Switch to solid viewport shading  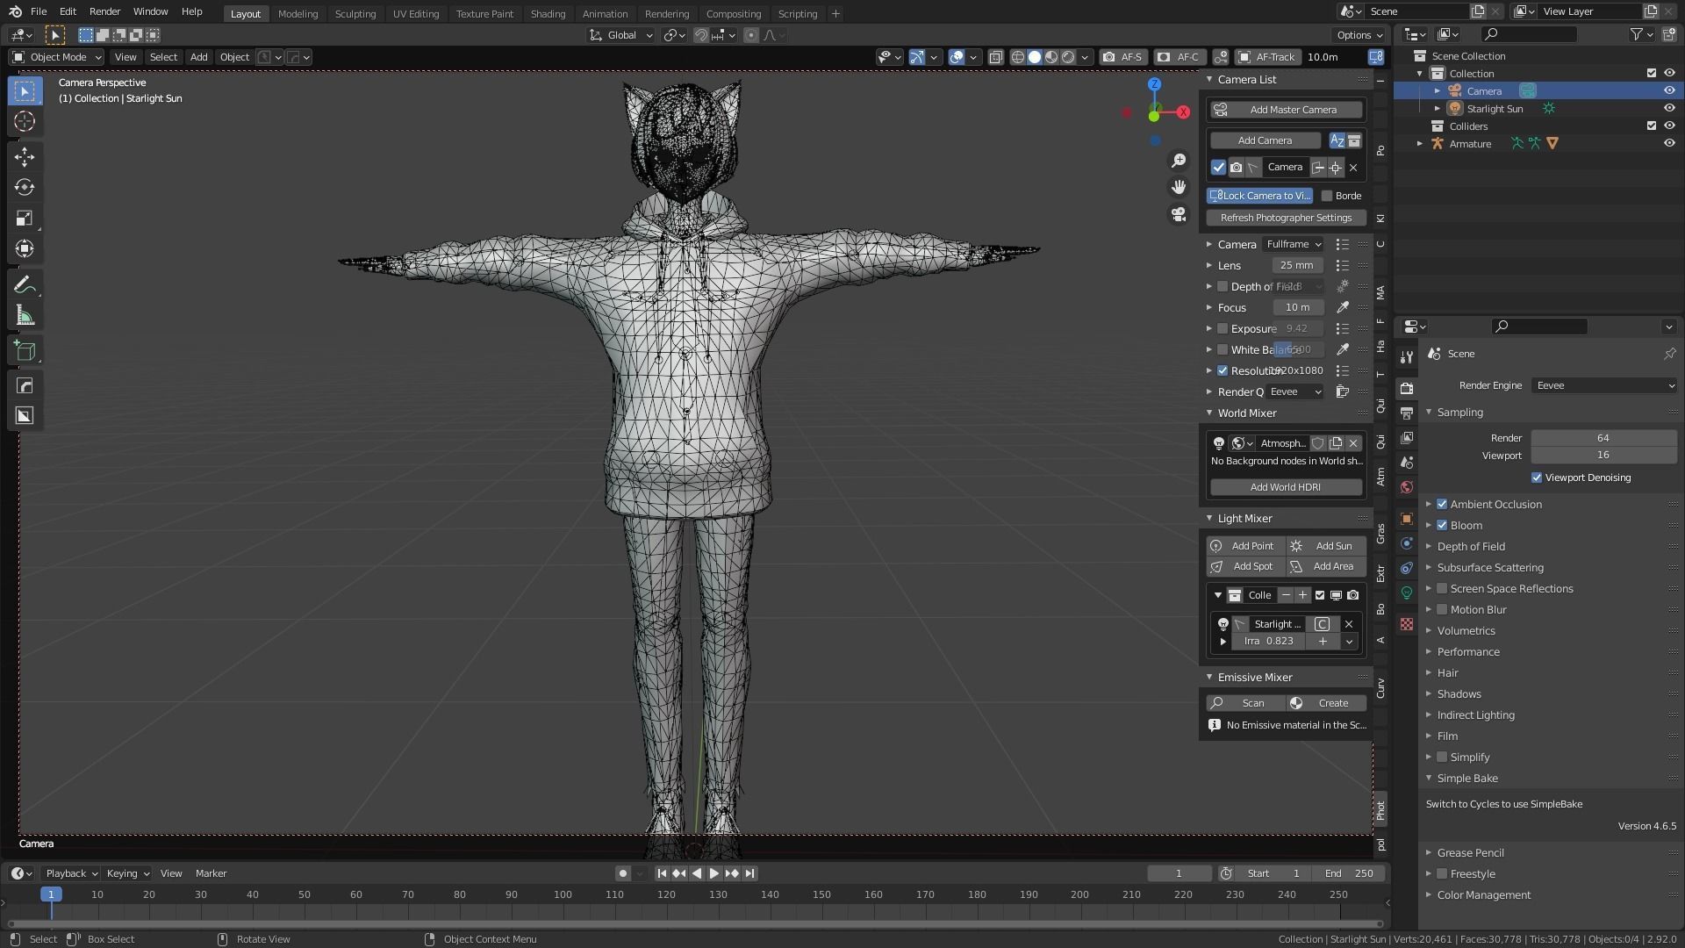pos(1035,57)
